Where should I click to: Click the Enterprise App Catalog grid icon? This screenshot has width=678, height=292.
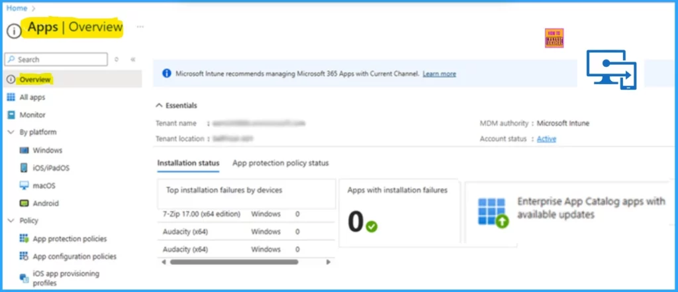pos(493,213)
